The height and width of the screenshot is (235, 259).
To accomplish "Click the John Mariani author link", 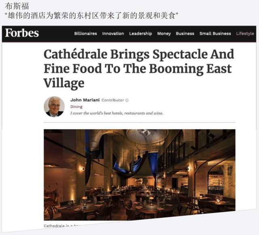I will point(85,100).
